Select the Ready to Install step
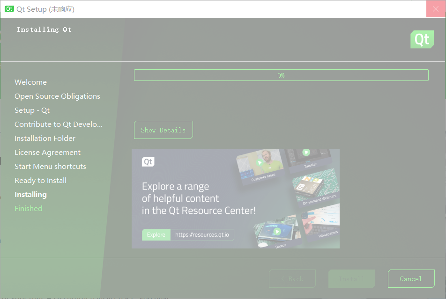The image size is (446, 299). [x=40, y=181]
